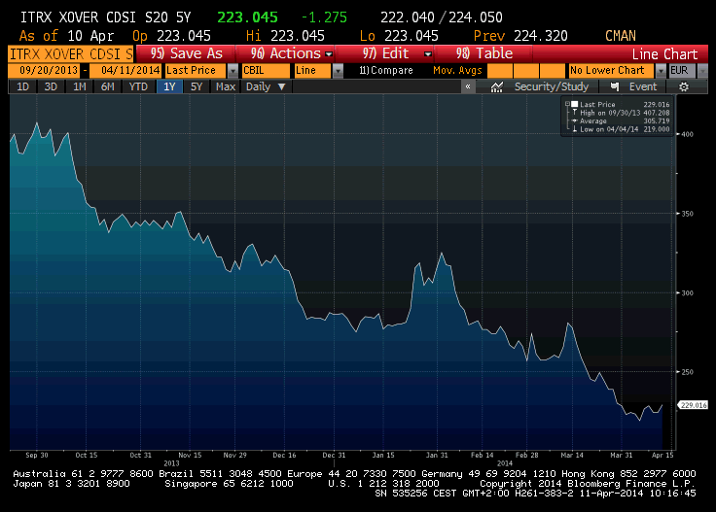Image resolution: width=716 pixels, height=512 pixels.
Task: Collapse the toolbar with the « button
Action: pos(468,86)
